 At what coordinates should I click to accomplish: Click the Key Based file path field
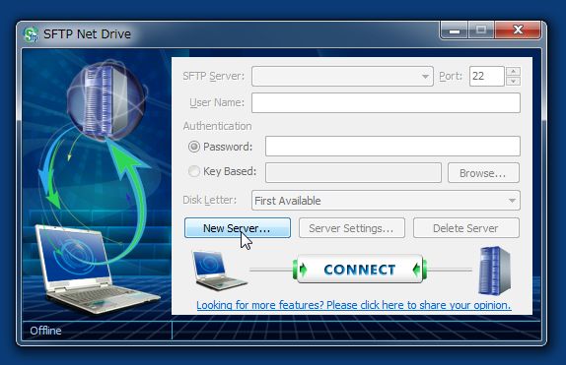(353, 173)
